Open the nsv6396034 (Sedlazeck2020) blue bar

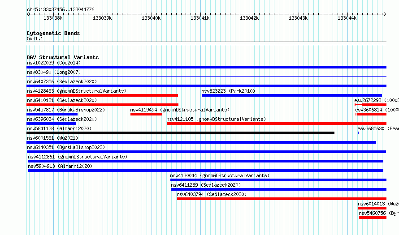(52, 124)
